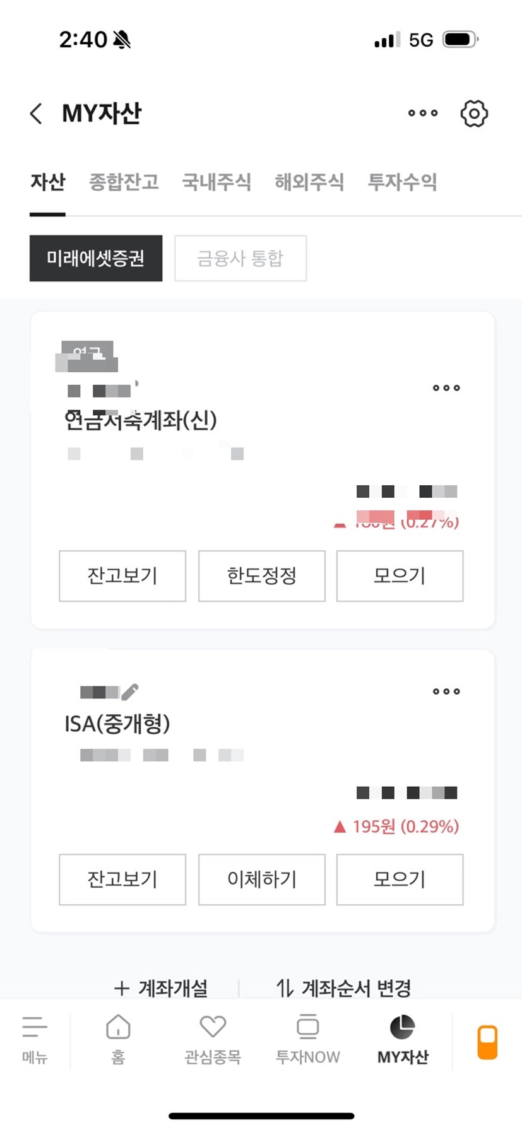The height and width of the screenshot is (1130, 522).
Task: Open the 메뉴 hamburger icon
Action: click(x=34, y=1039)
